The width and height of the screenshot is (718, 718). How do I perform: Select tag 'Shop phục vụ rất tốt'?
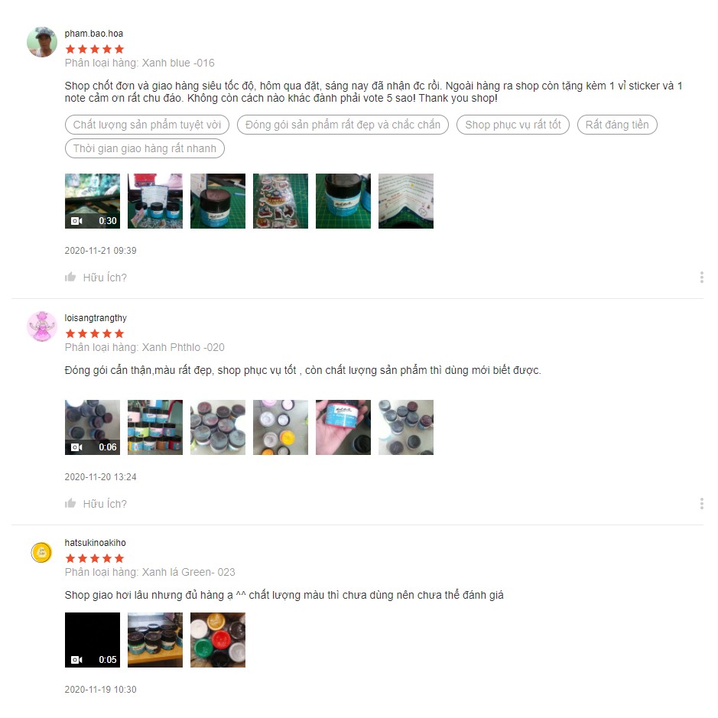(513, 125)
